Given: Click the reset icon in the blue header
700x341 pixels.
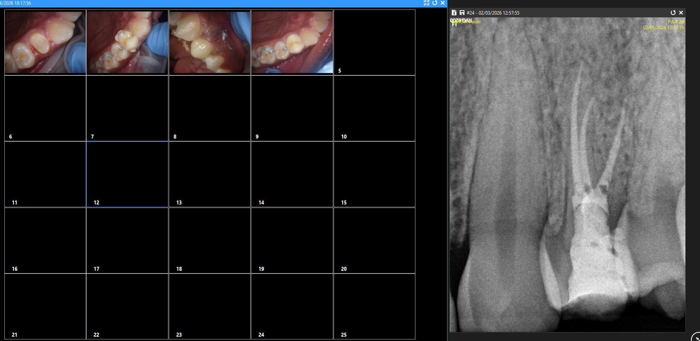Looking at the screenshot, I should coord(435,3).
